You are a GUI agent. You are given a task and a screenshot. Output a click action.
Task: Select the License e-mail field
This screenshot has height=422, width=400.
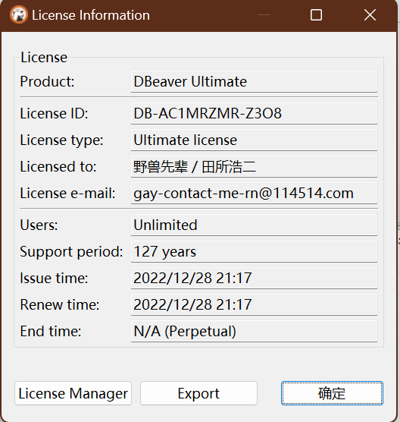point(254,194)
